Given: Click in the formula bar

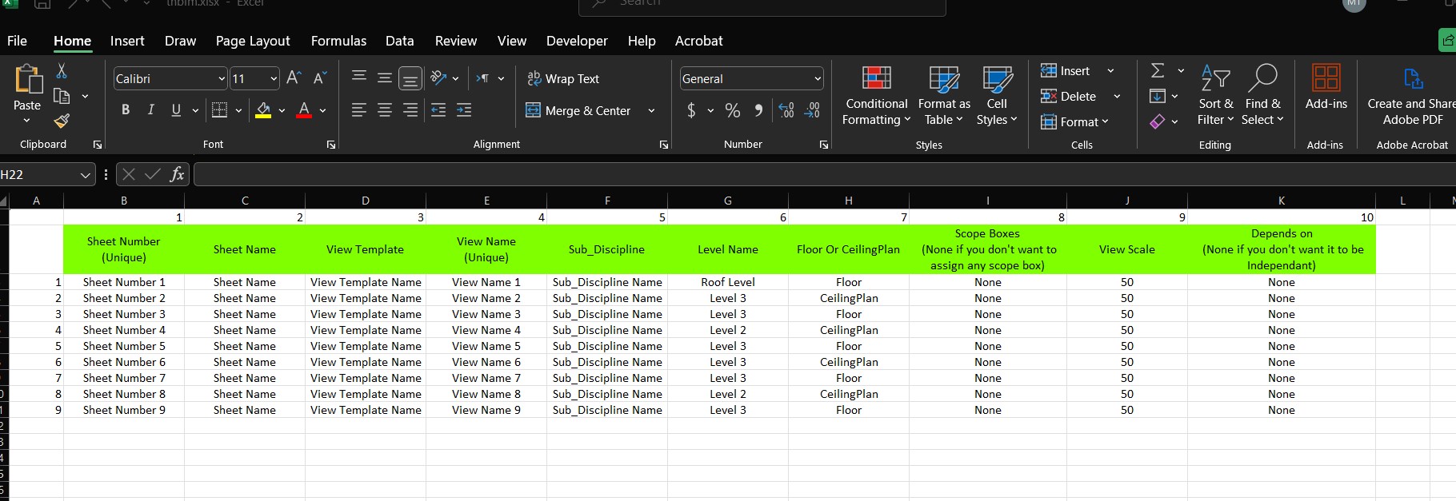Looking at the screenshot, I should coord(824,174).
